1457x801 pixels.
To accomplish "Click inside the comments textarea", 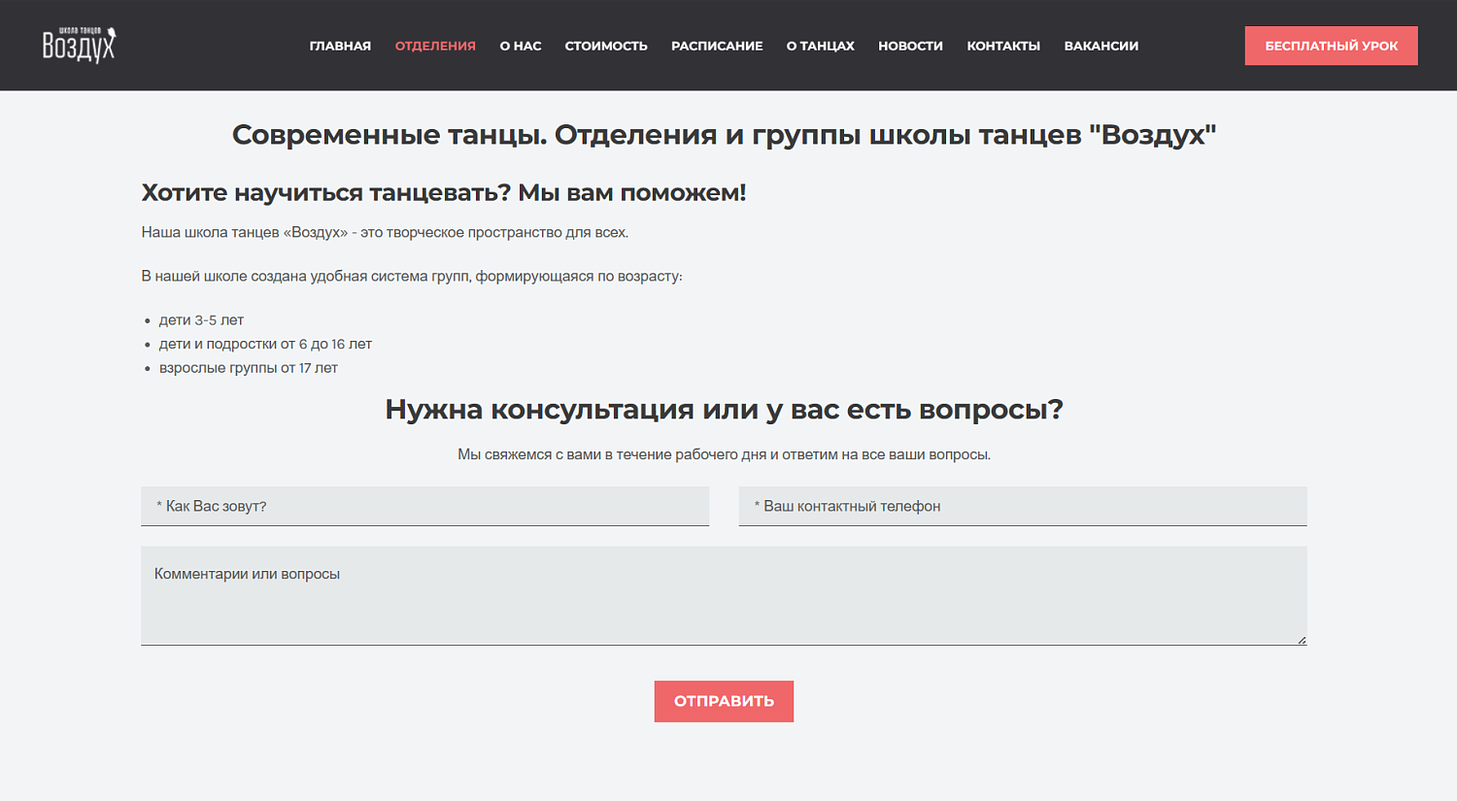I will coord(724,594).
